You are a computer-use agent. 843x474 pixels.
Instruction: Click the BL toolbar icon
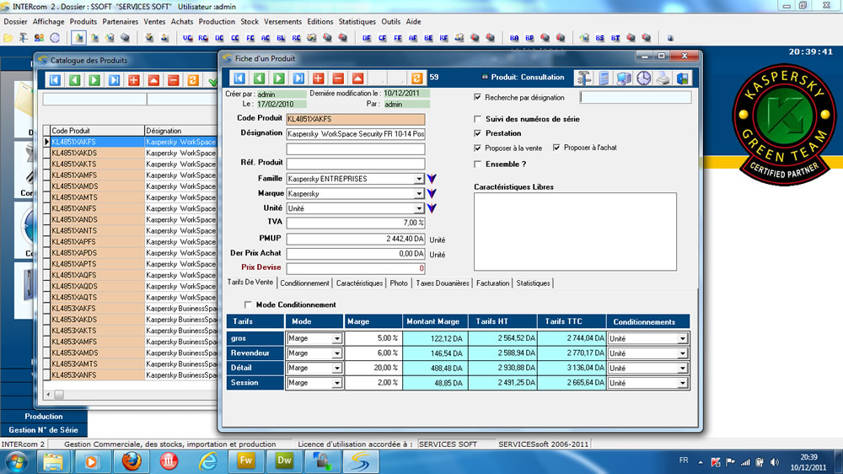(281, 38)
